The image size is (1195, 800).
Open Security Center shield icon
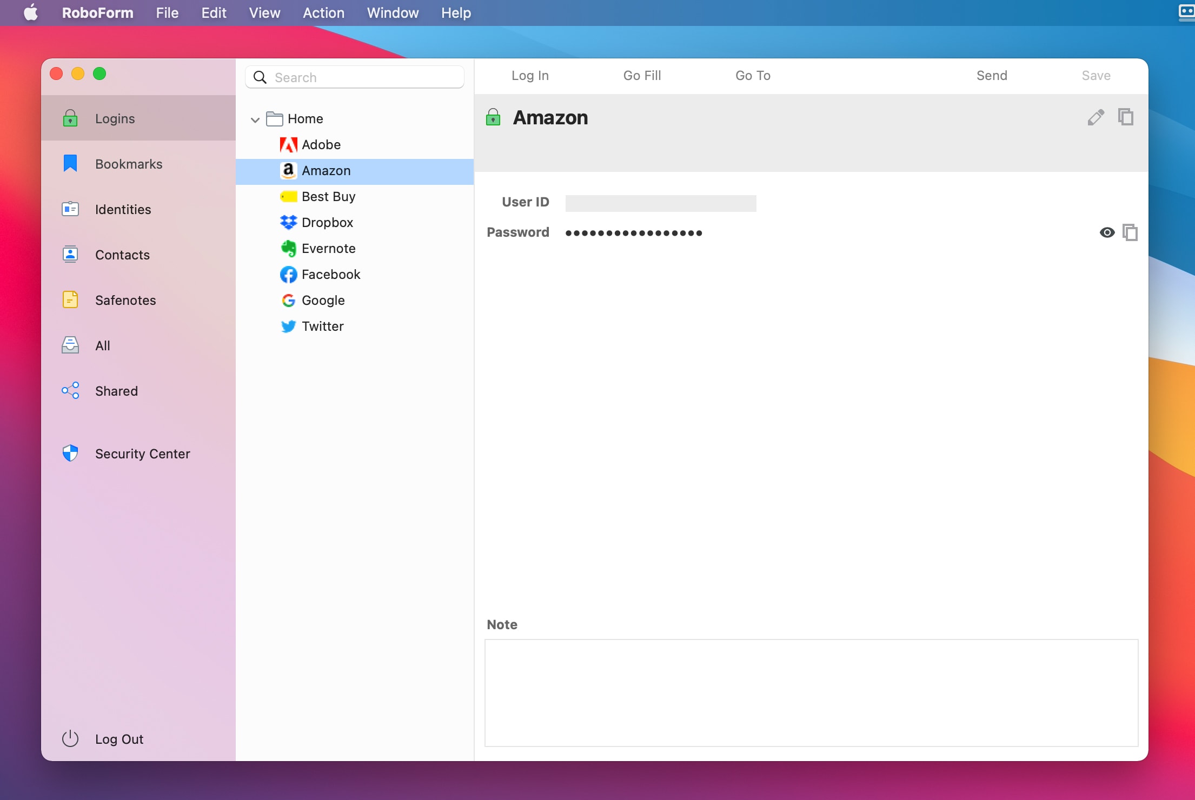coord(70,453)
